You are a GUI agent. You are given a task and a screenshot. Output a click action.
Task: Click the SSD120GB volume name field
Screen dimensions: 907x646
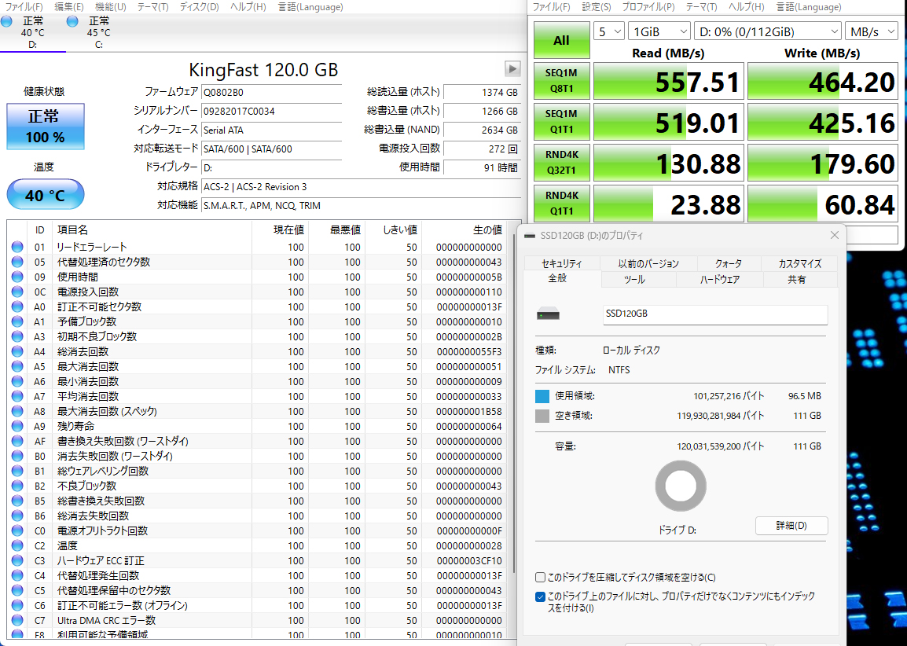pos(714,314)
